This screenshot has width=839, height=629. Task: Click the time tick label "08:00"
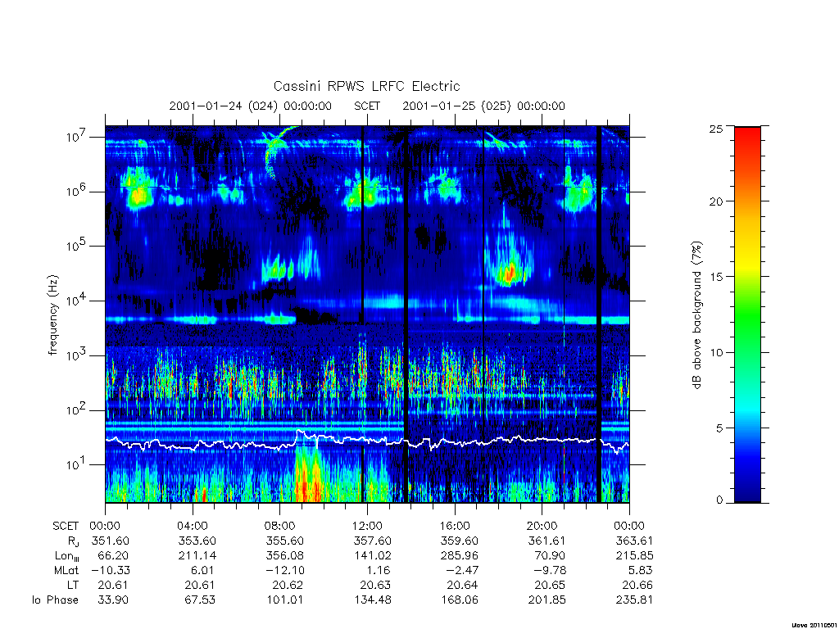[280, 526]
